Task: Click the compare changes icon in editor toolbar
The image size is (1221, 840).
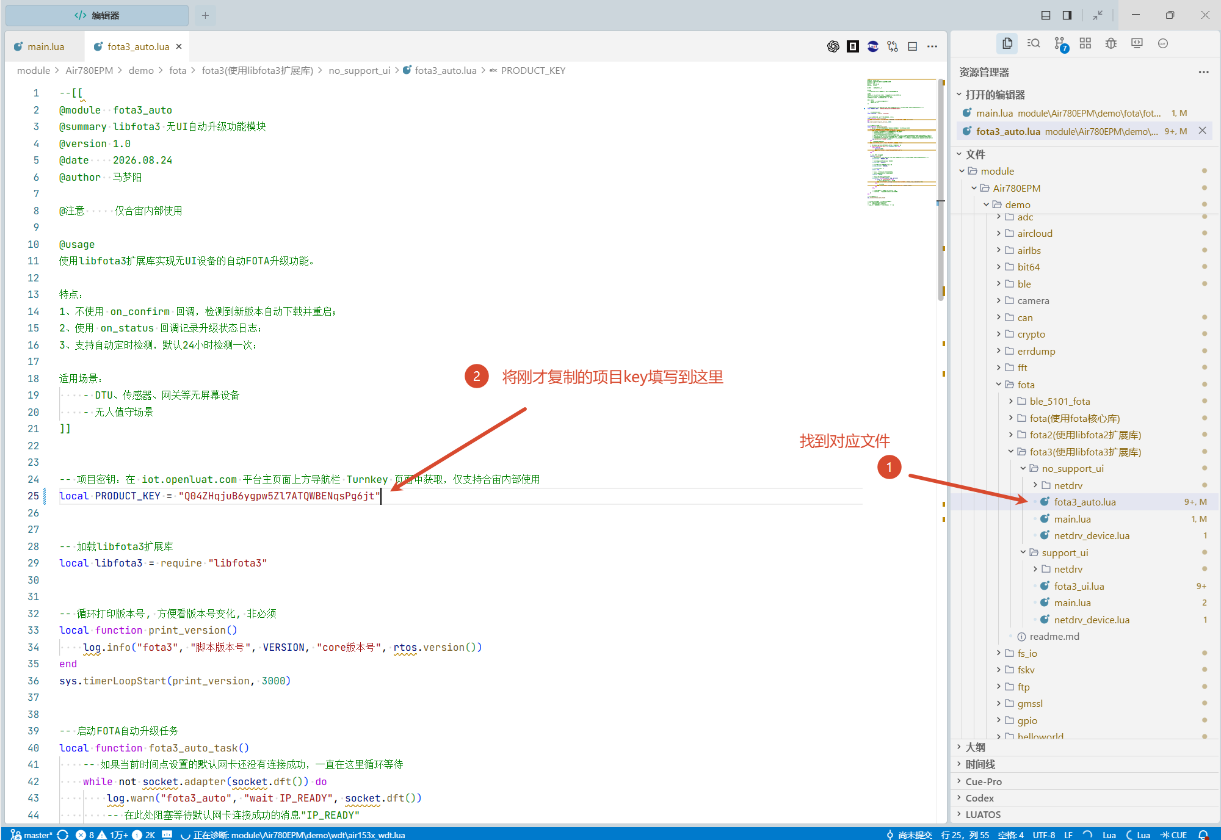Action: coord(893,46)
